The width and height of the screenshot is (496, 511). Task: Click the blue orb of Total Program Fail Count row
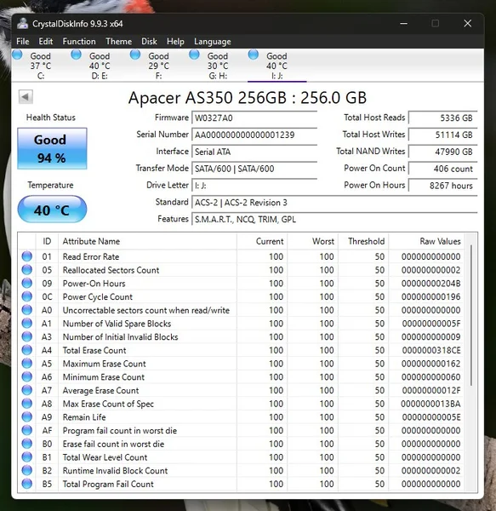tap(27, 484)
